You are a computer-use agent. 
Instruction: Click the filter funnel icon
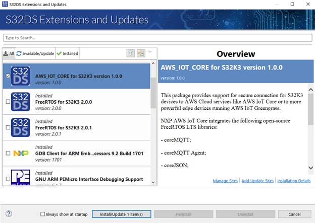pos(130,53)
